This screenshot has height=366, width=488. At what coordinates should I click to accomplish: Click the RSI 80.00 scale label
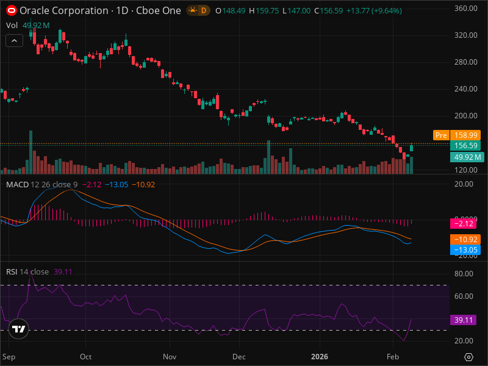464,273
